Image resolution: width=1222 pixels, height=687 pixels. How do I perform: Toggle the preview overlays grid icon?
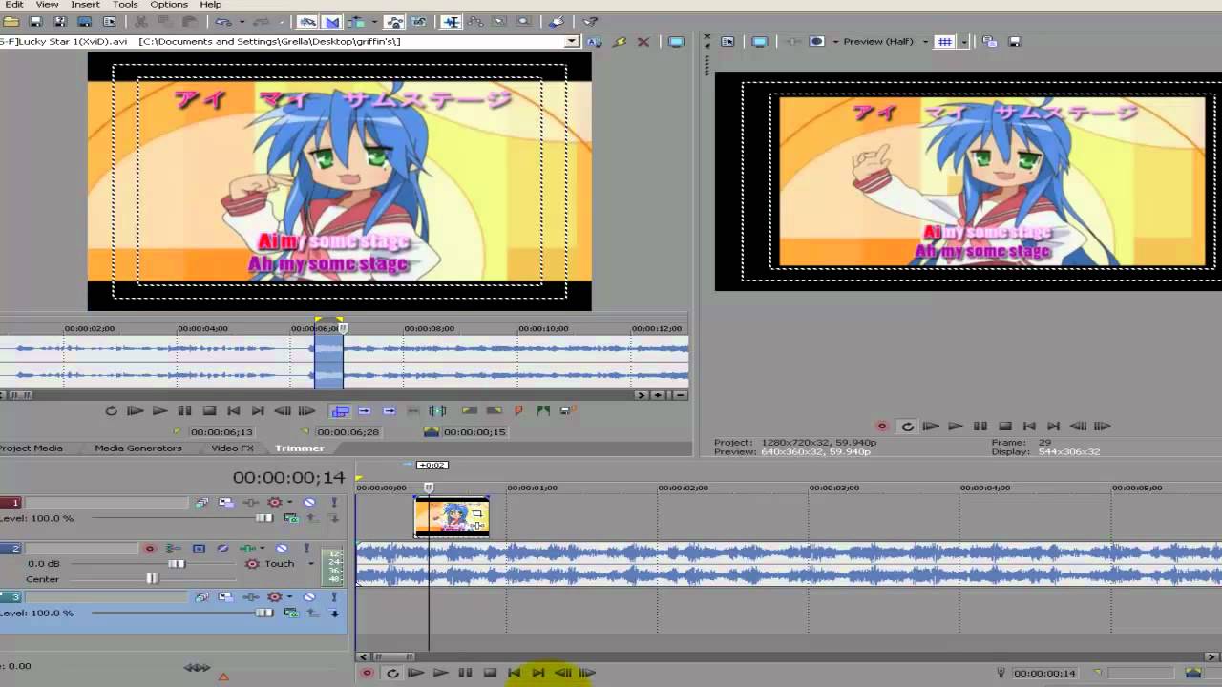coord(944,42)
